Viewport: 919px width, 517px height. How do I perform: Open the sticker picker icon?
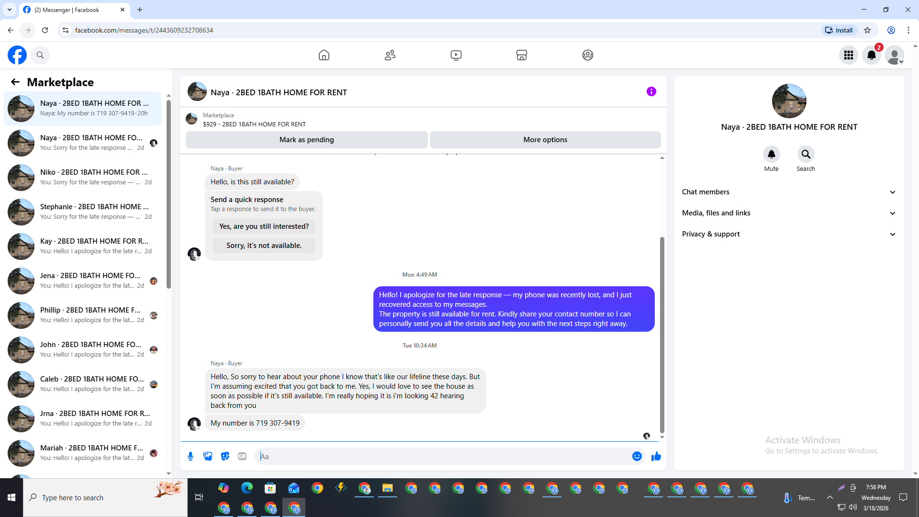point(225,456)
